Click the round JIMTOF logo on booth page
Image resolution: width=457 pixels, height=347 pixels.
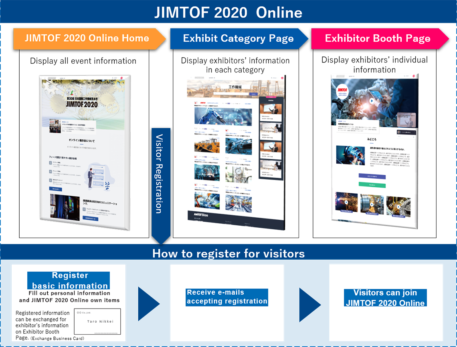pyautogui.click(x=342, y=92)
